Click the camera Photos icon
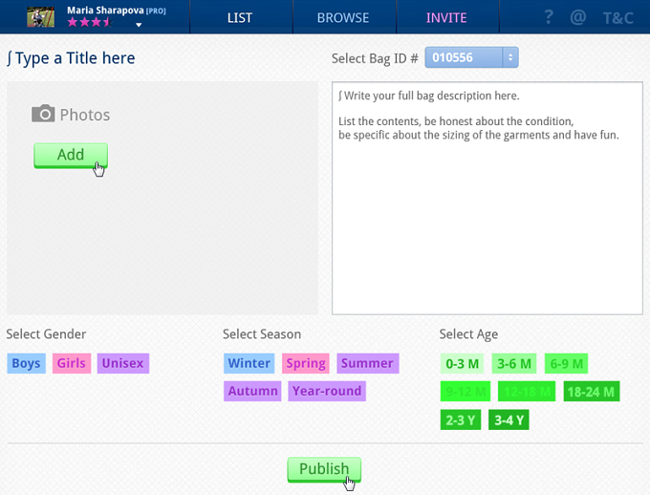The image size is (650, 495). (x=43, y=114)
